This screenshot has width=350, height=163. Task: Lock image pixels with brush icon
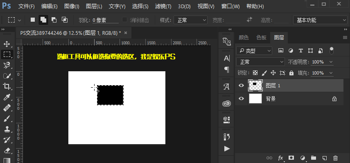click(x=264, y=73)
